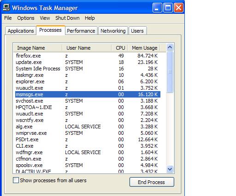Select the HPQTOA~1.EXE process
The height and width of the screenshot is (196, 236).
pos(88,107)
